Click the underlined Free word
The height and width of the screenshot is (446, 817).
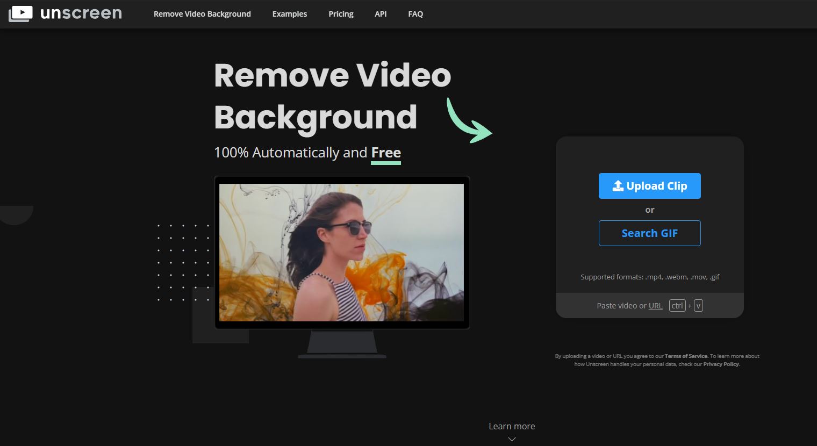[386, 153]
